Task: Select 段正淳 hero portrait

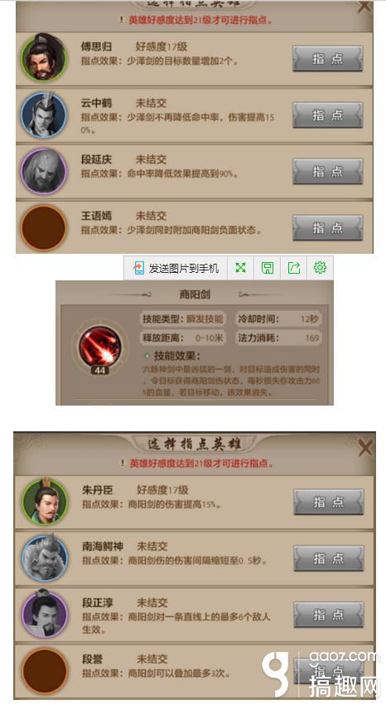Action: pos(45,615)
